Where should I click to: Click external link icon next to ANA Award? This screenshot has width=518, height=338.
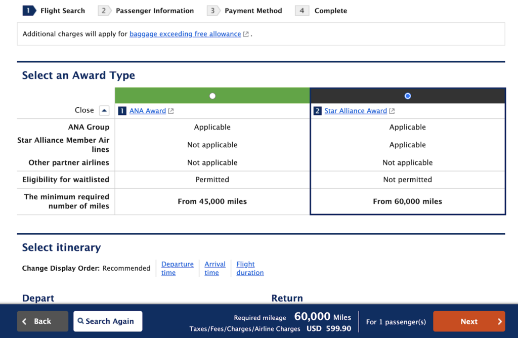(x=171, y=111)
